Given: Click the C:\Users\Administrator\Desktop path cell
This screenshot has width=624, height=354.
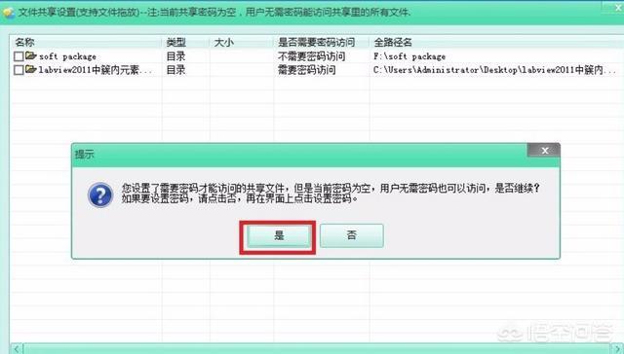Looking at the screenshot, I should click(494, 70).
